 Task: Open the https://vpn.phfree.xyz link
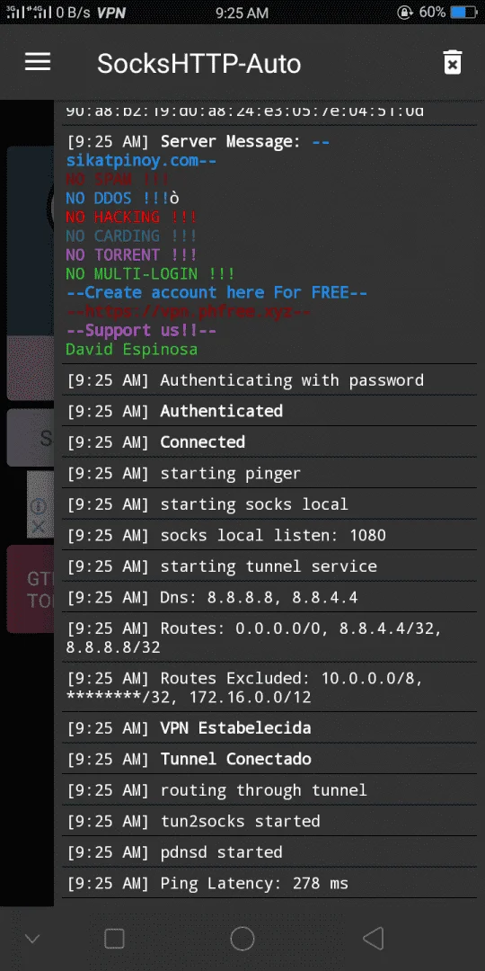tap(188, 311)
